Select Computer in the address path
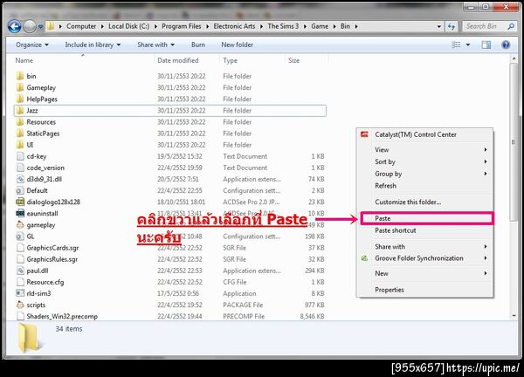This screenshot has width=524, height=377. [x=81, y=26]
